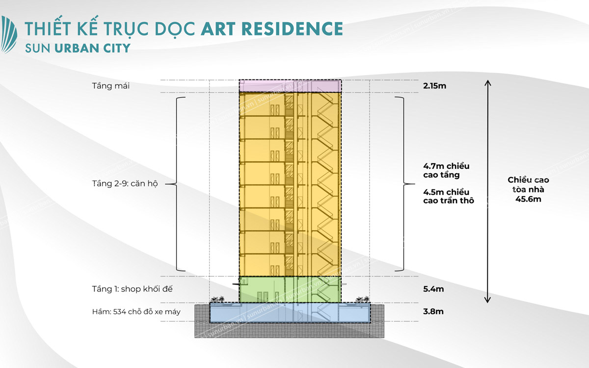Click the 'Chiều cao tòa nhà 45.6m' text
The width and height of the screenshot is (589, 368).
click(529, 190)
